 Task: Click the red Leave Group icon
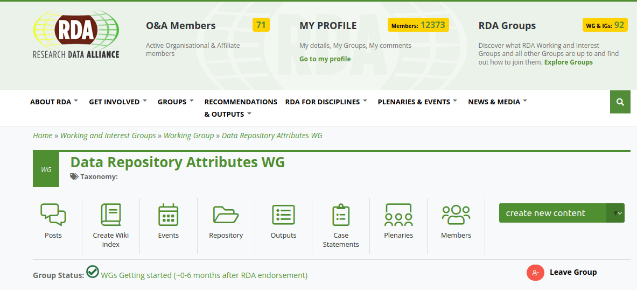click(x=535, y=273)
